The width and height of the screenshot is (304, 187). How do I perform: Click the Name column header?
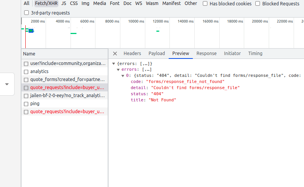tap(29, 54)
